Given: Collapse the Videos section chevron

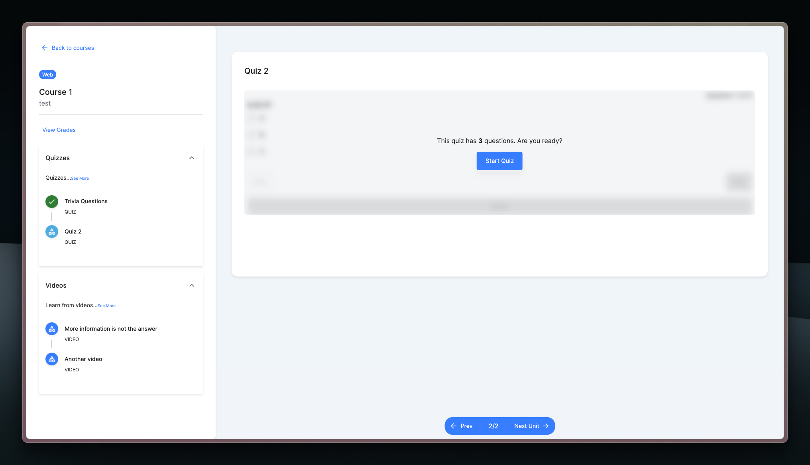Looking at the screenshot, I should [192, 286].
